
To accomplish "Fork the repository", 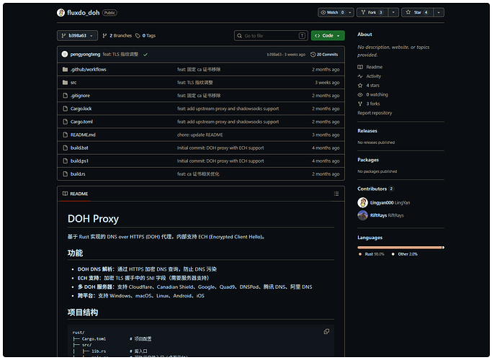I will tap(372, 12).
